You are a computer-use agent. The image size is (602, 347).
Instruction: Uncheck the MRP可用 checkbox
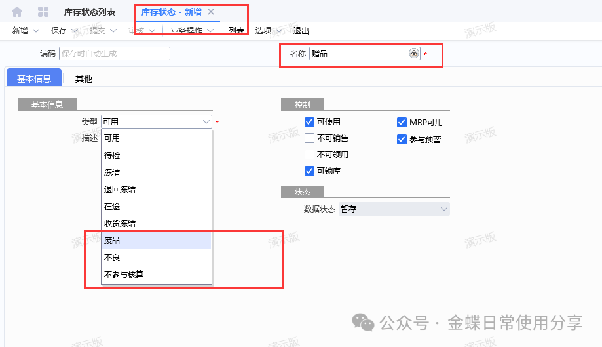402,123
